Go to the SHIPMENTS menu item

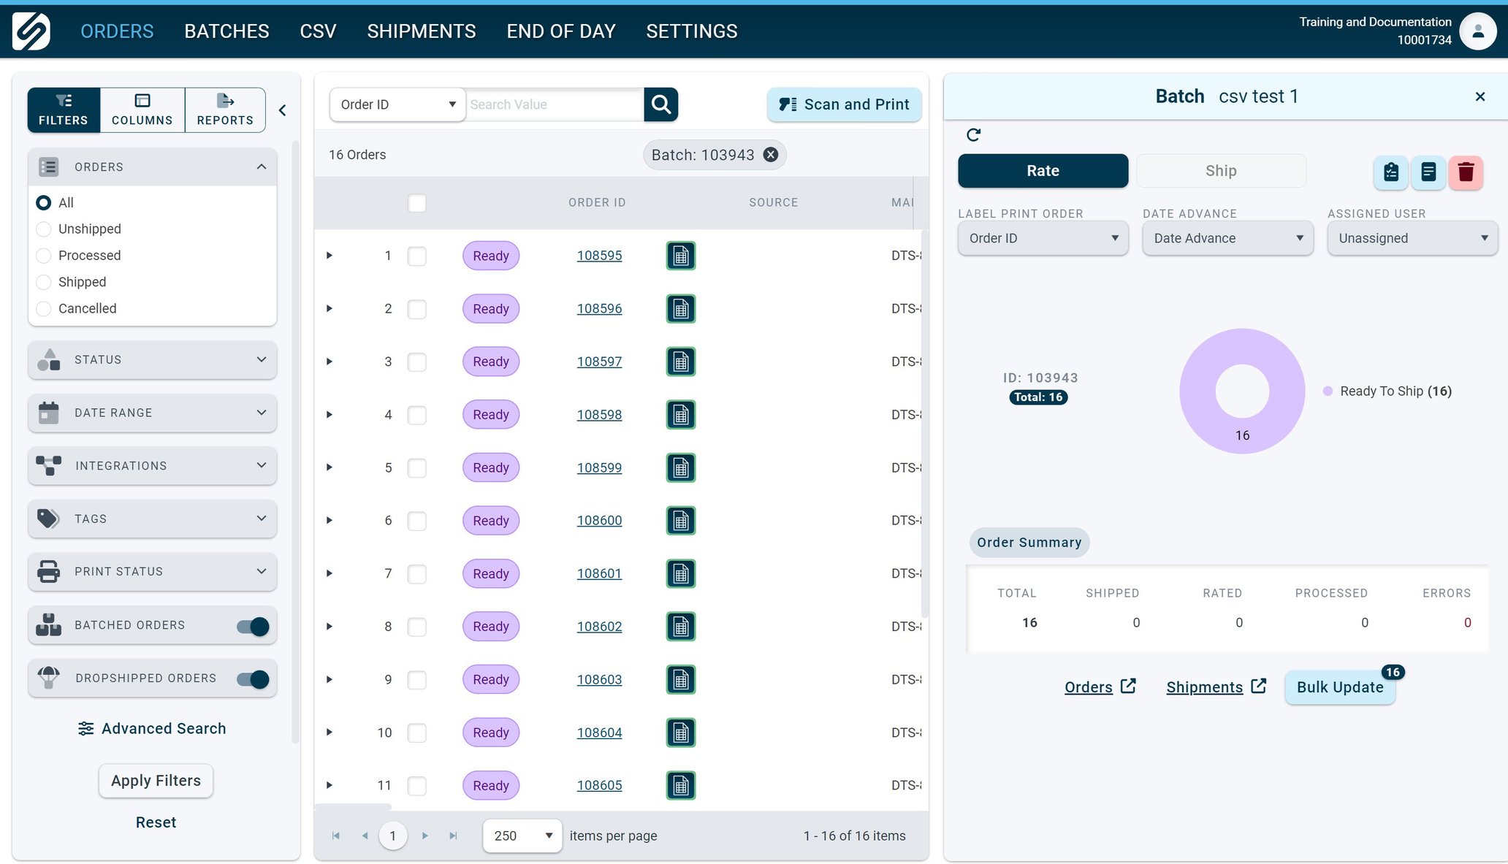tap(421, 31)
